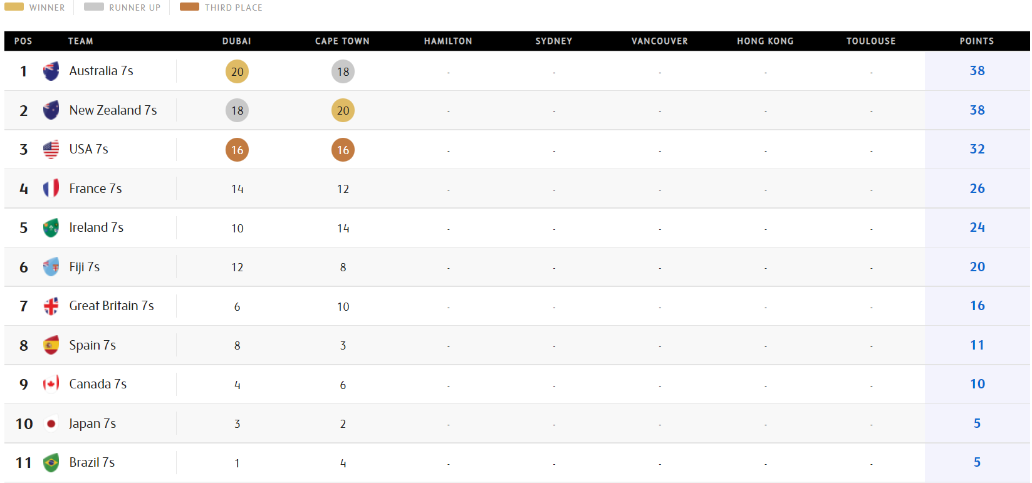Click the New Zealand 7s flag icon
This screenshot has width=1032, height=483.
[x=51, y=110]
